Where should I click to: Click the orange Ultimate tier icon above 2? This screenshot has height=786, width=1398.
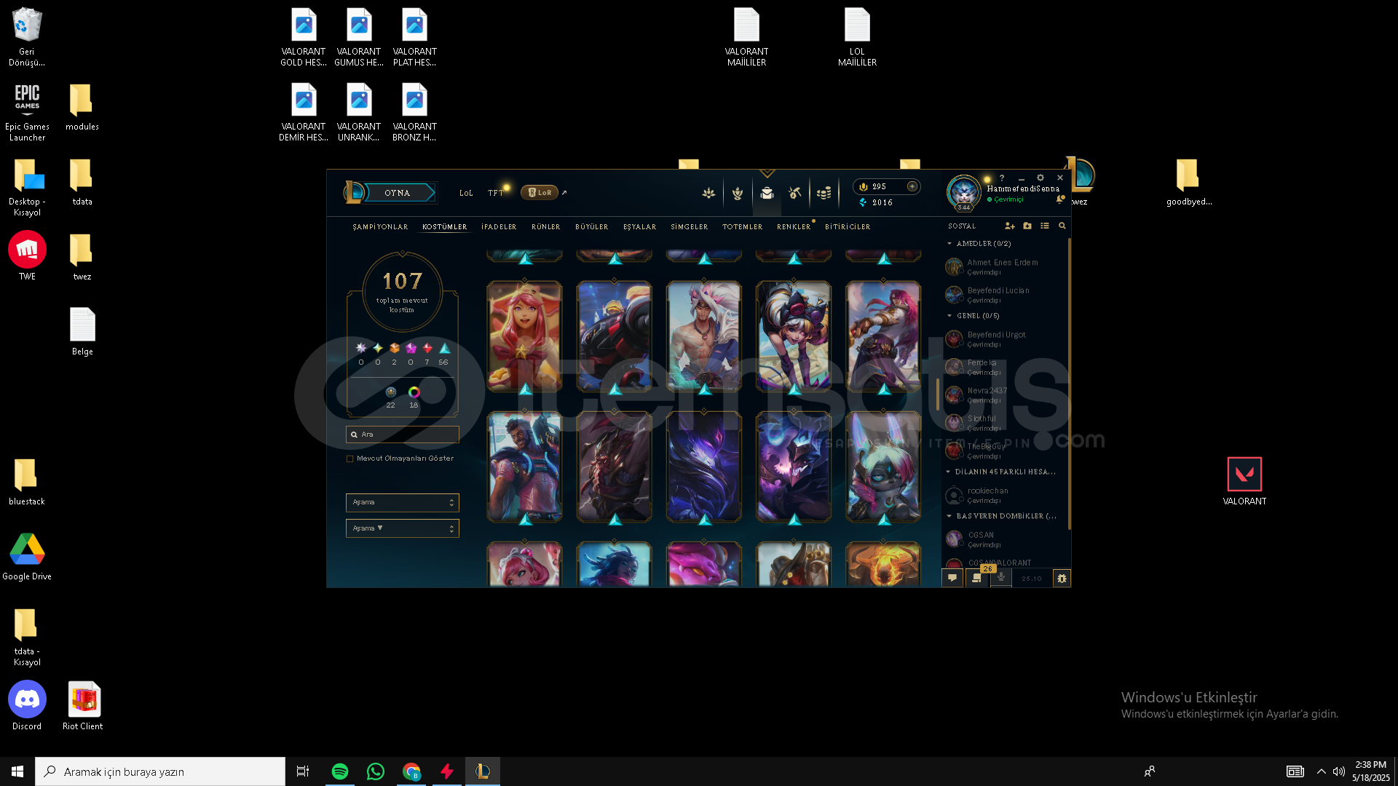click(395, 349)
